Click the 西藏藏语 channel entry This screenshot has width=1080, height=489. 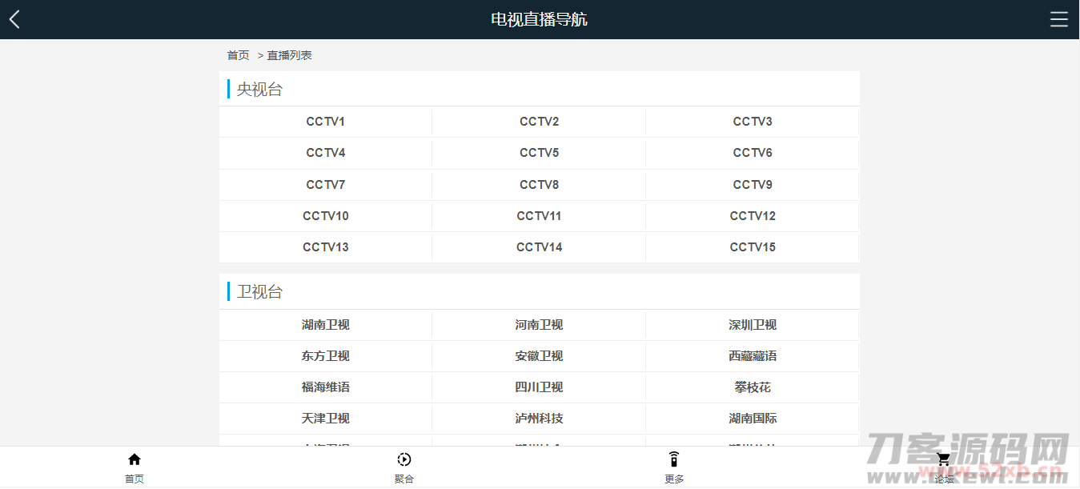pos(752,355)
